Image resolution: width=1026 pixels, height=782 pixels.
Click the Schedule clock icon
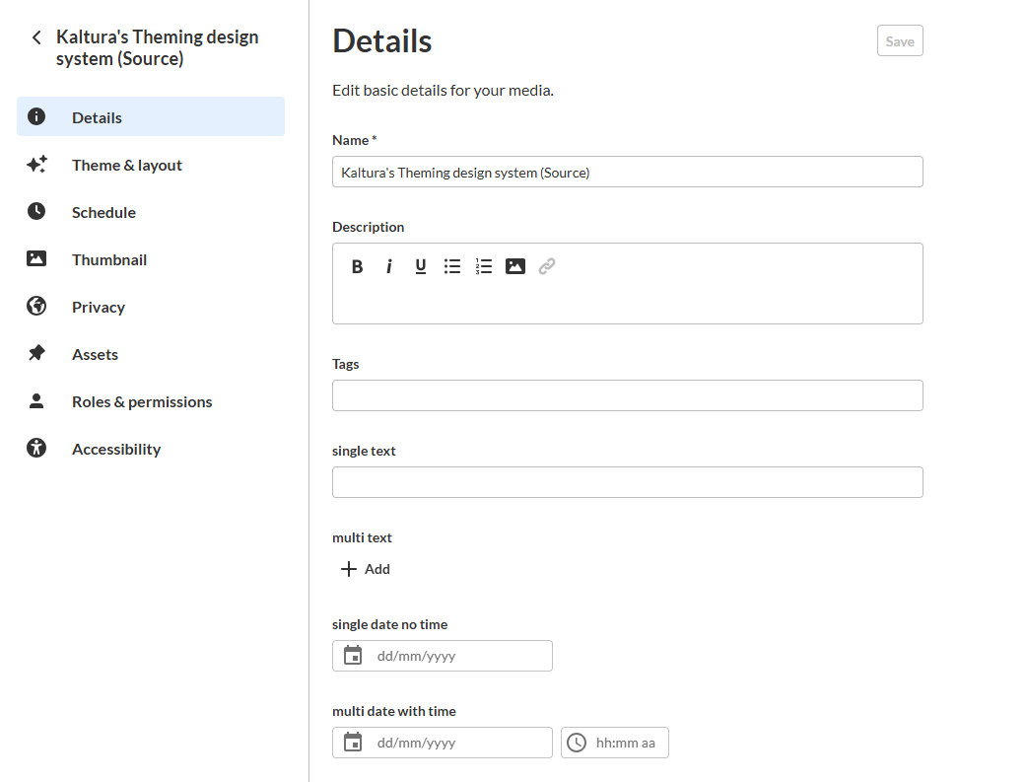click(36, 212)
